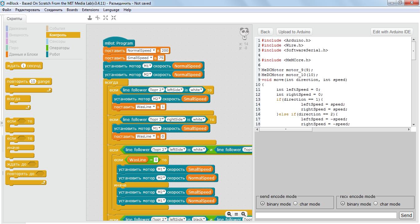
Task: Click the orange Данные и Блоки color swatch
Action: pos(7,54)
